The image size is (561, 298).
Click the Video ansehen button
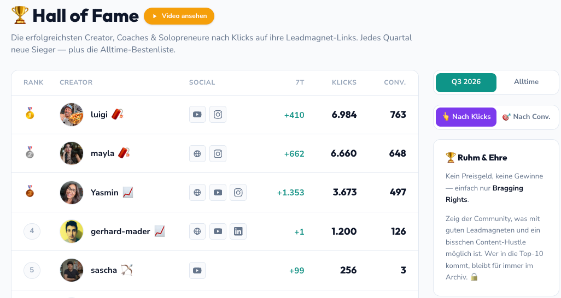coord(179,16)
